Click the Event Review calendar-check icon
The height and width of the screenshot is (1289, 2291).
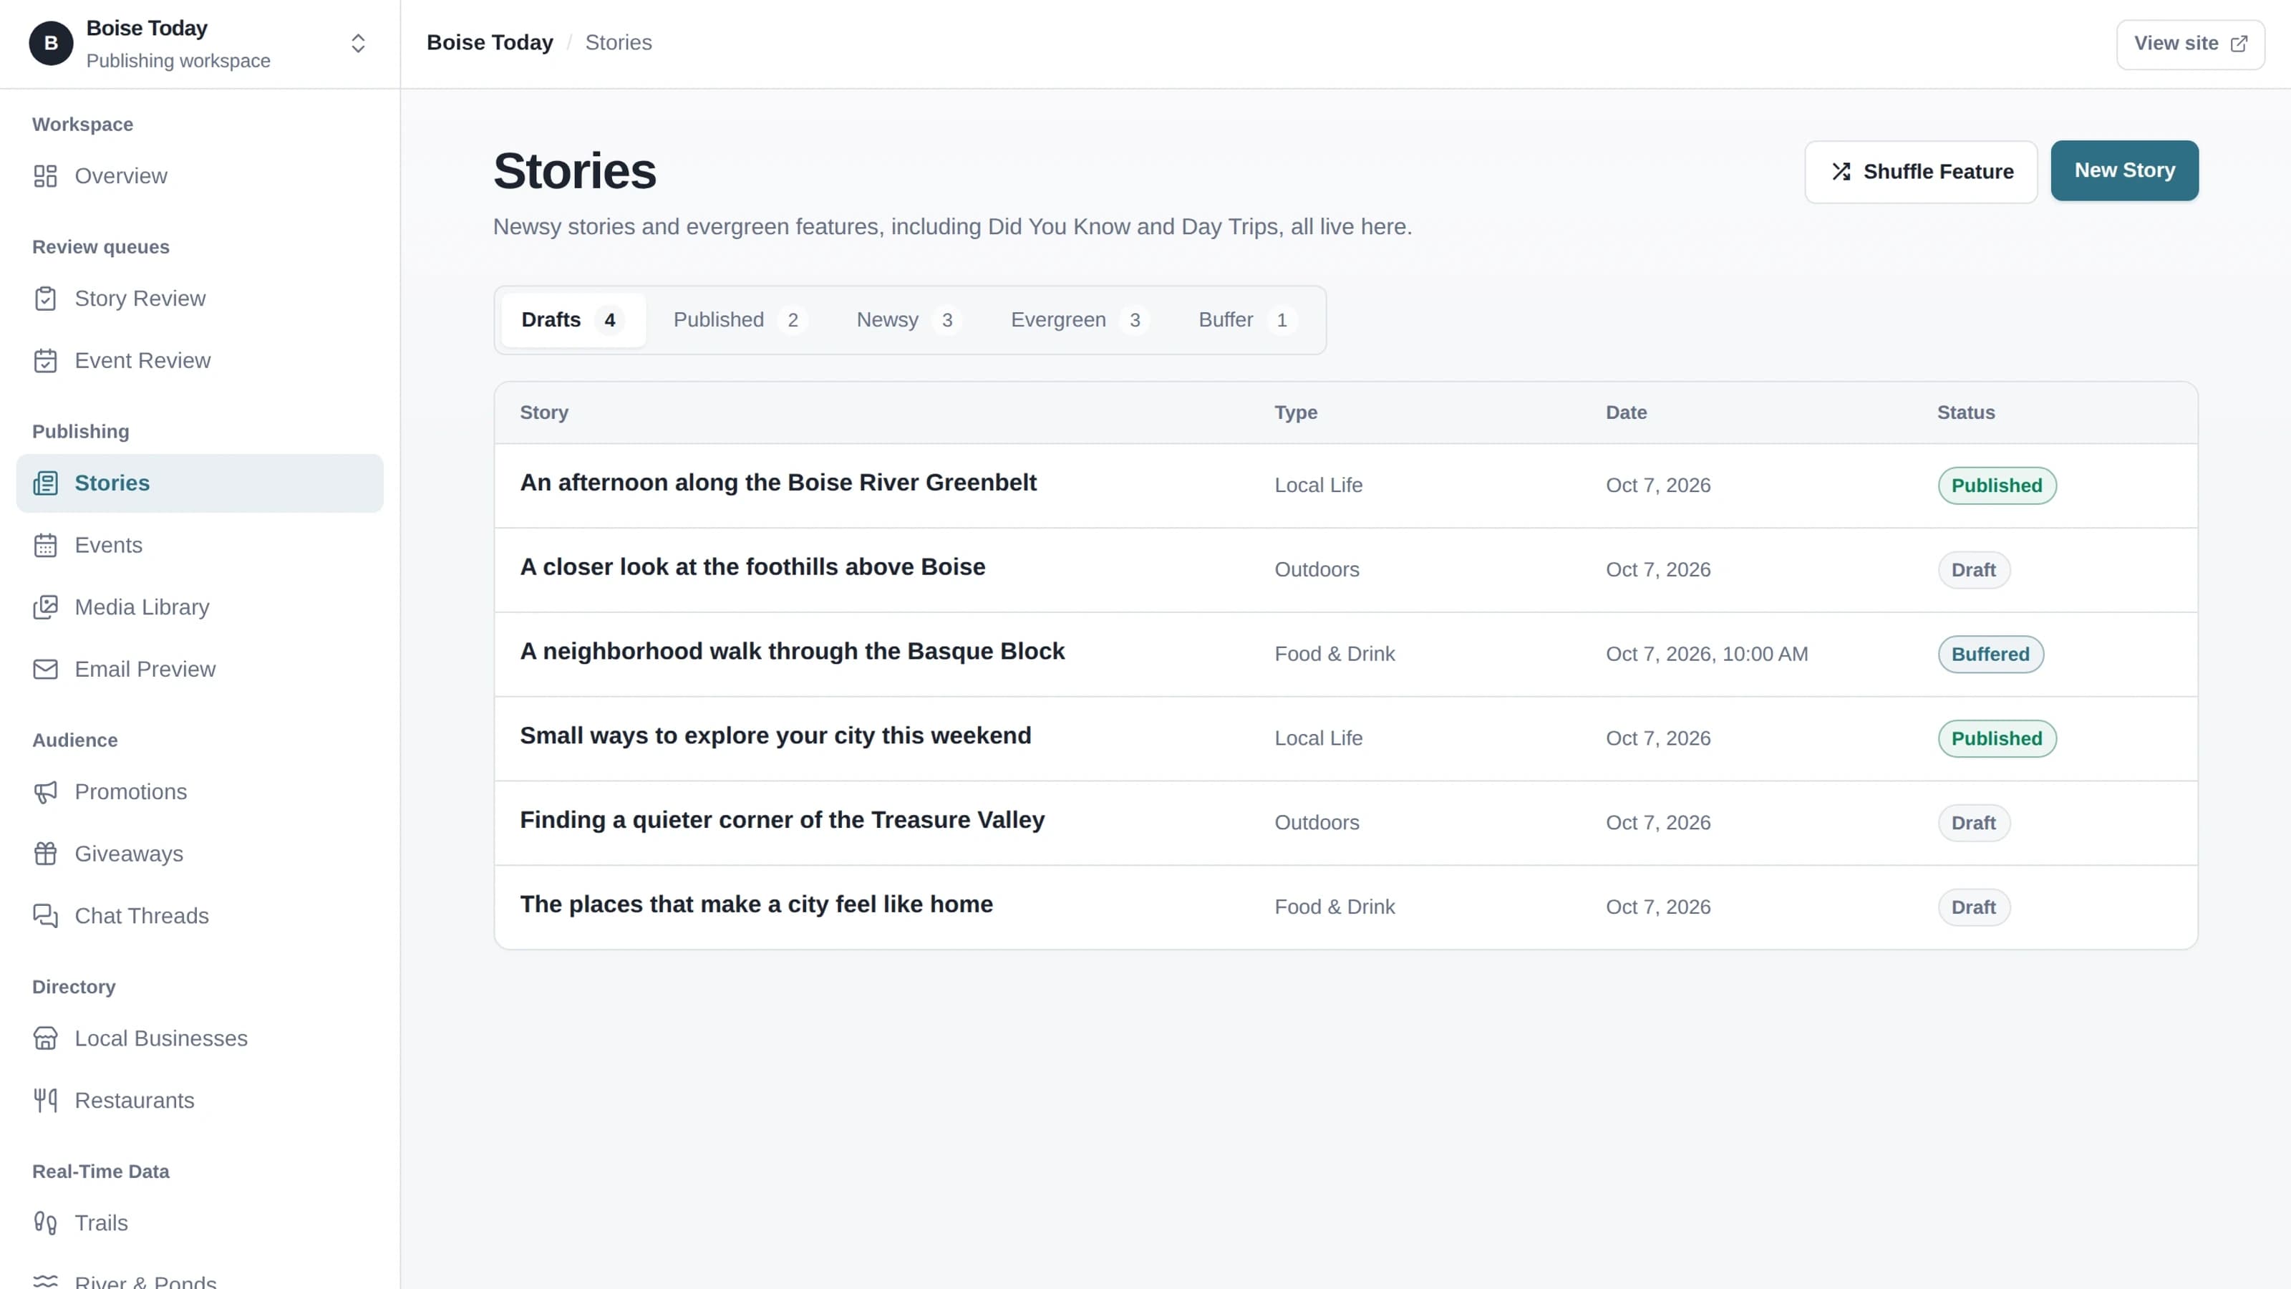45,361
